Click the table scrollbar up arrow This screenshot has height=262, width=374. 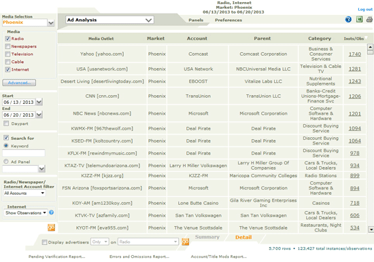371,46
